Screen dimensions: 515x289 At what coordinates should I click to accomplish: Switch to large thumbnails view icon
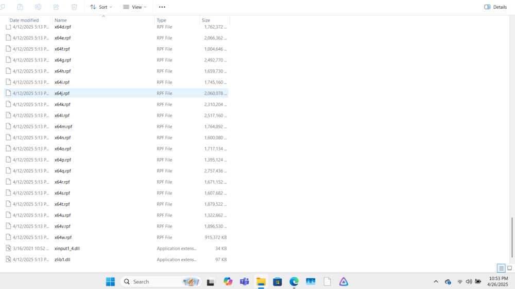[x=509, y=268]
